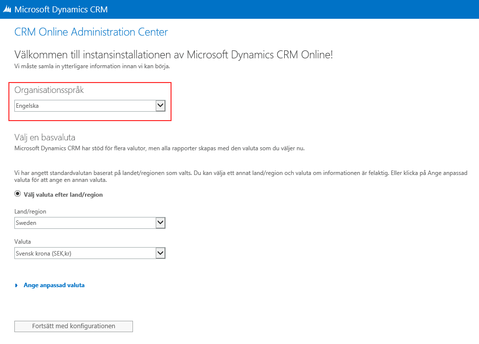
Task: Select the Välj valuta efter land/region radio button
Action: (17, 194)
